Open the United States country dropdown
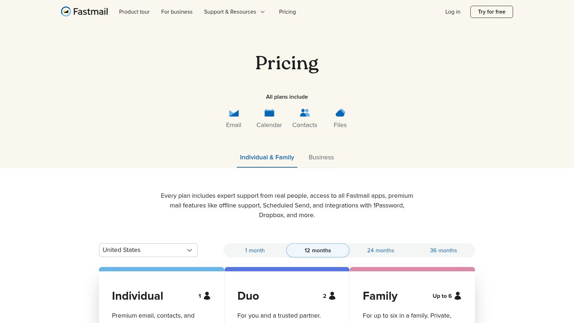This screenshot has width=574, height=323. coord(148,250)
